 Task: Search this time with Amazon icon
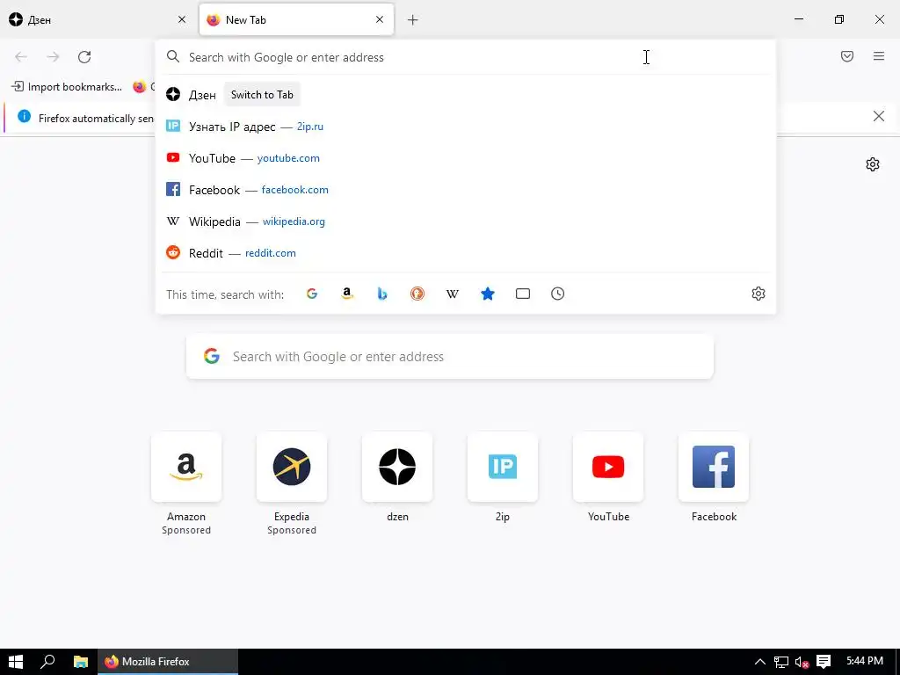coord(347,294)
